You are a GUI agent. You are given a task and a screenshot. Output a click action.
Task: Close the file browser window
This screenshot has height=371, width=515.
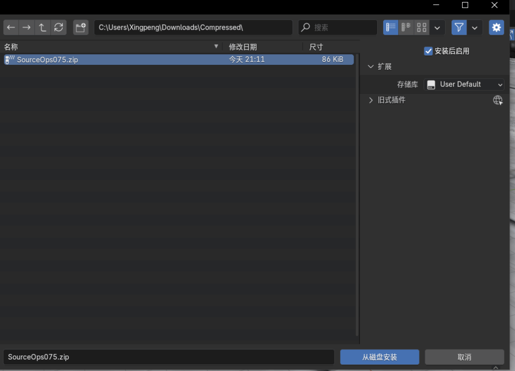(x=494, y=5)
